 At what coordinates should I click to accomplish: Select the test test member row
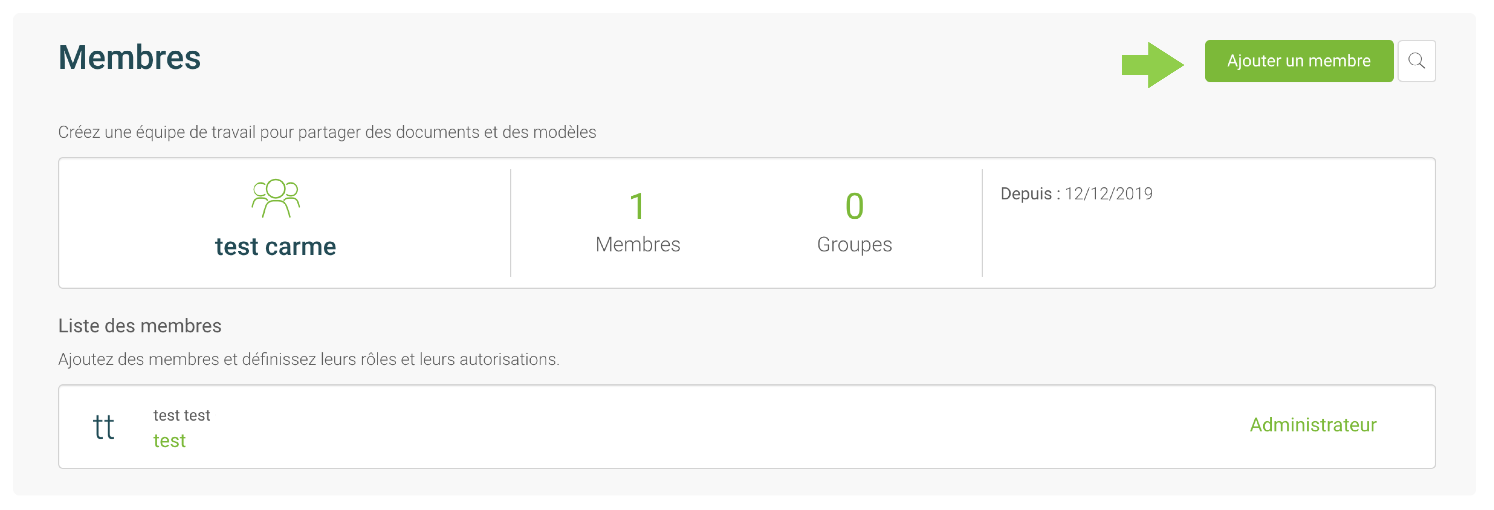pos(747,426)
